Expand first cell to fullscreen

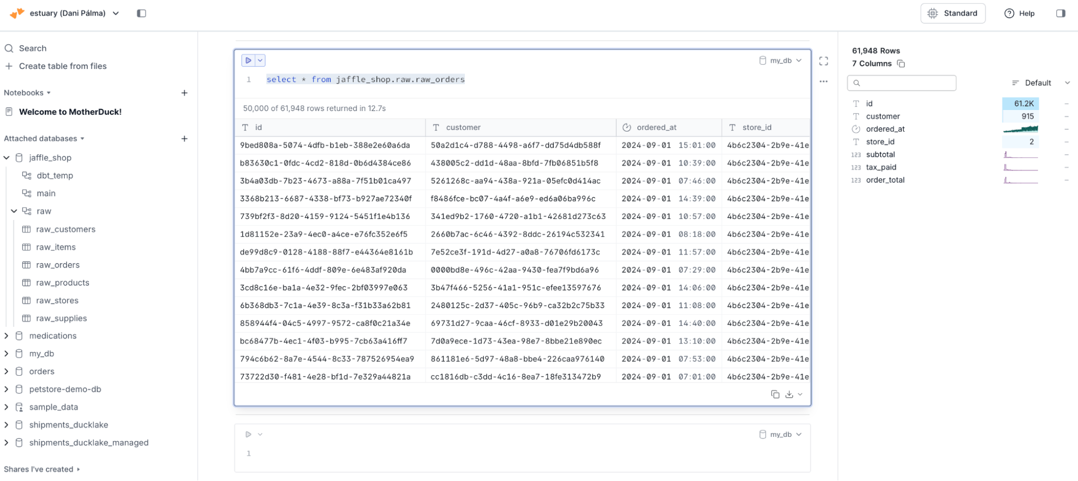pos(823,61)
